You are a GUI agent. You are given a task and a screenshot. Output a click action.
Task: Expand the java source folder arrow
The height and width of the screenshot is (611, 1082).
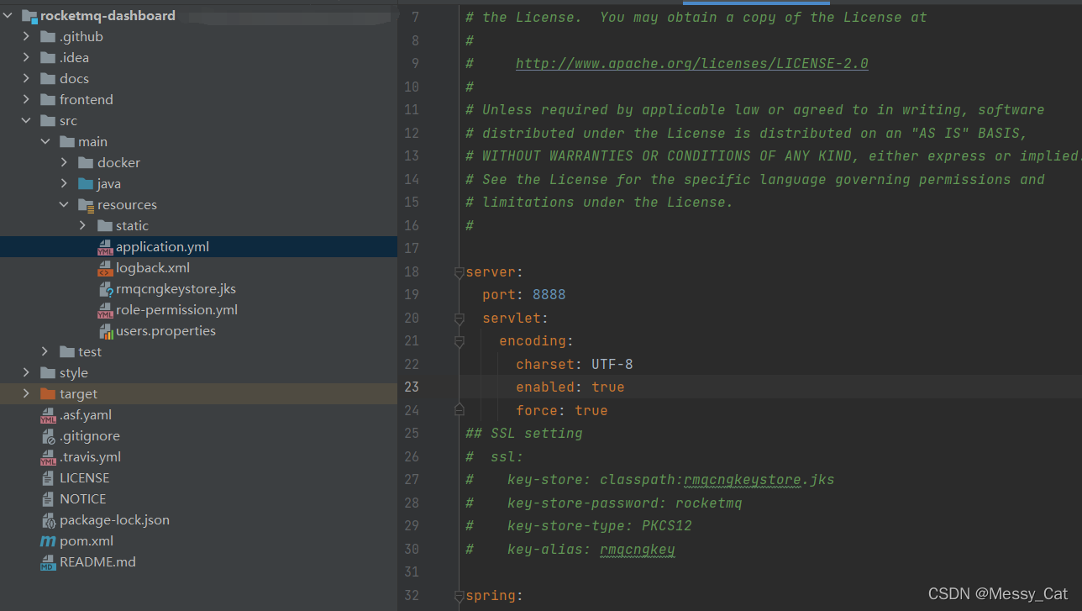click(x=64, y=184)
